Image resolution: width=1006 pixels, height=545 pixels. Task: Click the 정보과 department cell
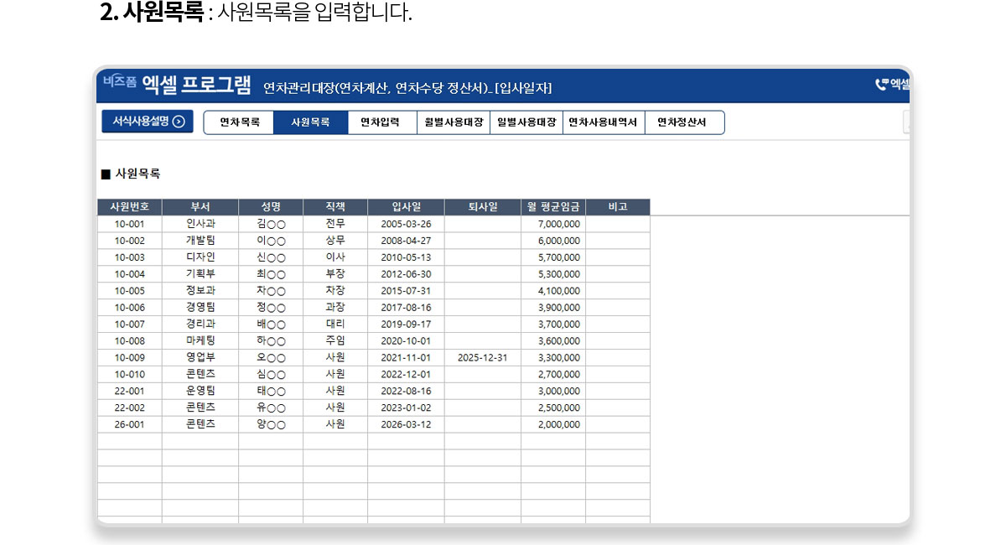(200, 291)
